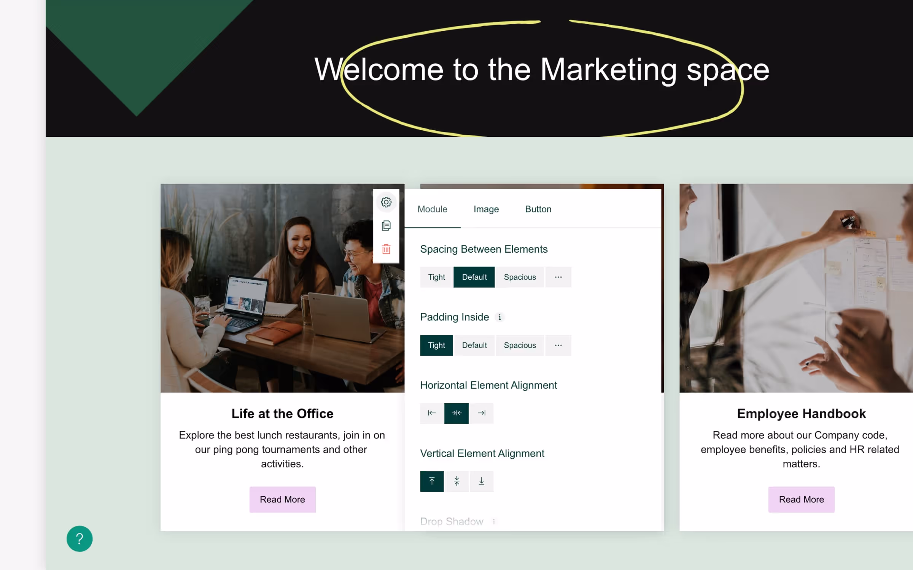Open module settings gear icon
Viewport: 913px width, 570px height.
click(x=386, y=202)
